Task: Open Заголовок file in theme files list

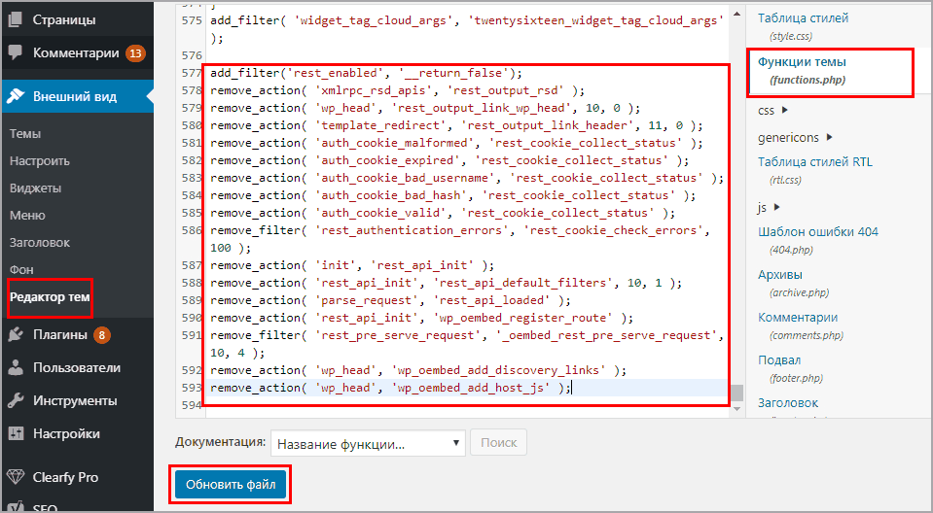Action: [788, 403]
